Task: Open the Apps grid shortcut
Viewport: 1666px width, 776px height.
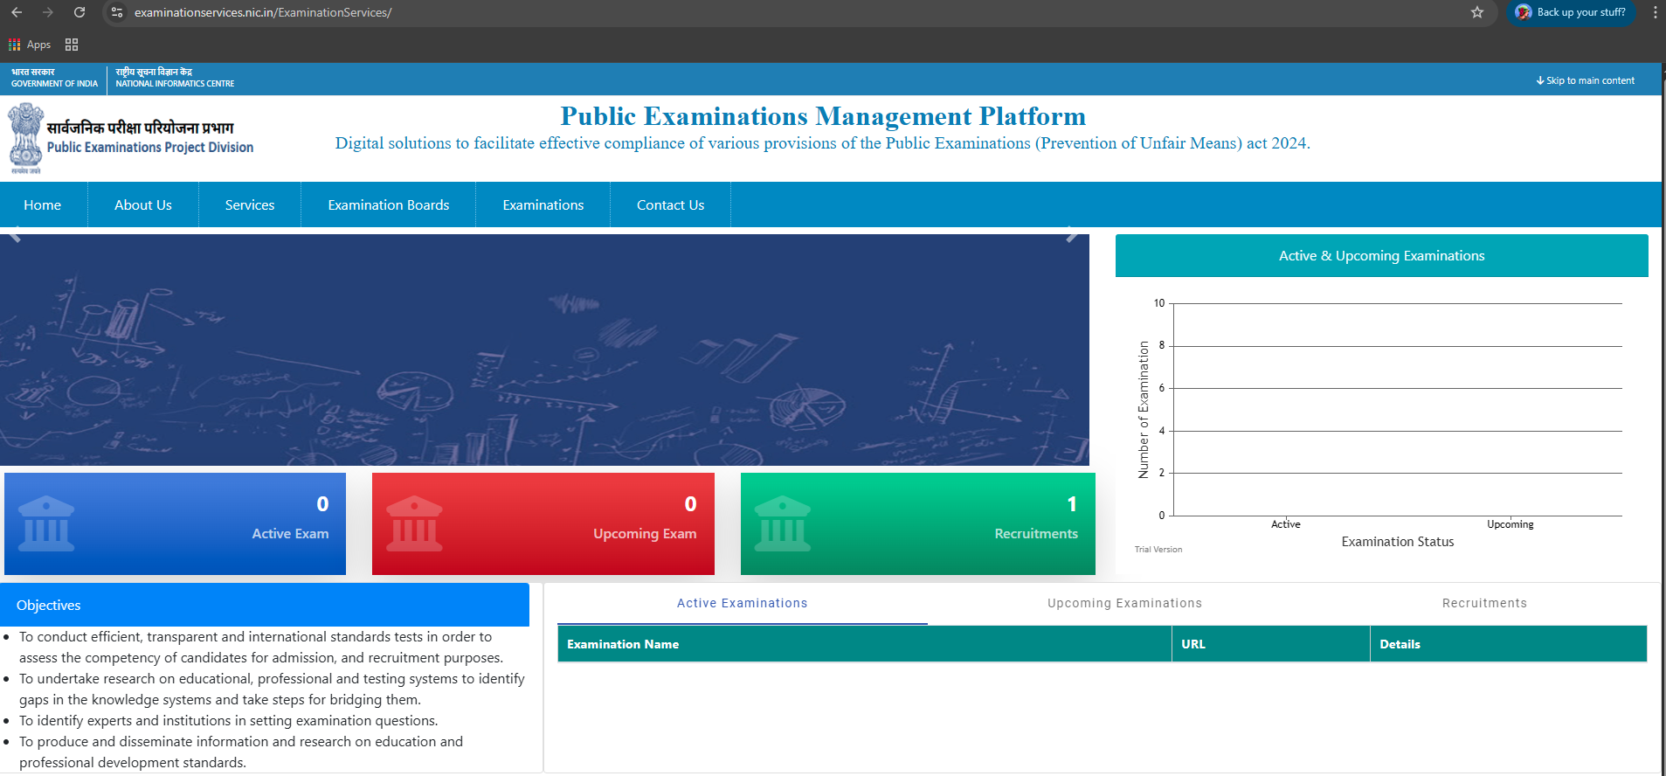Action: [x=30, y=45]
